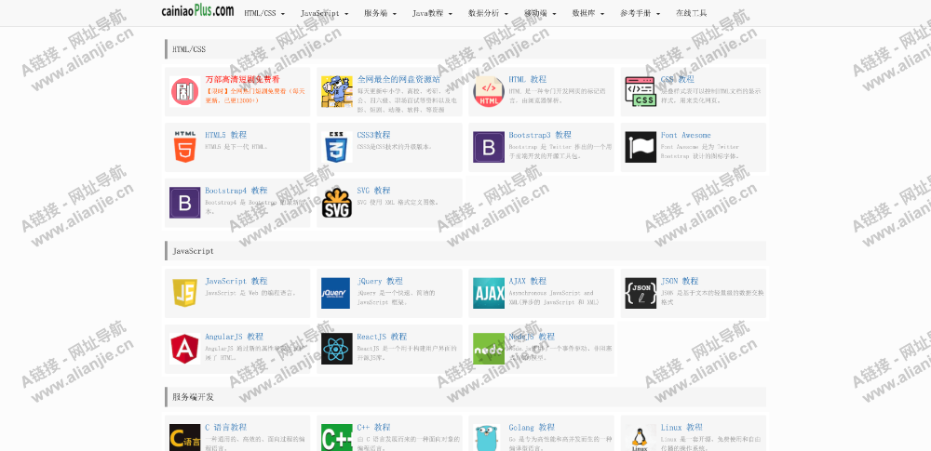931x451 pixels.
Task: Click the cartoon worker netdisk resources icon
Action: pos(337,91)
